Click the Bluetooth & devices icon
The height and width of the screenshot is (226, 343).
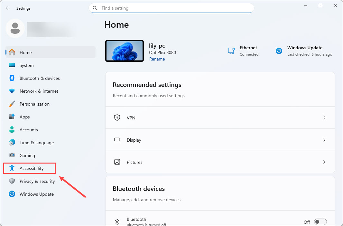pos(12,78)
